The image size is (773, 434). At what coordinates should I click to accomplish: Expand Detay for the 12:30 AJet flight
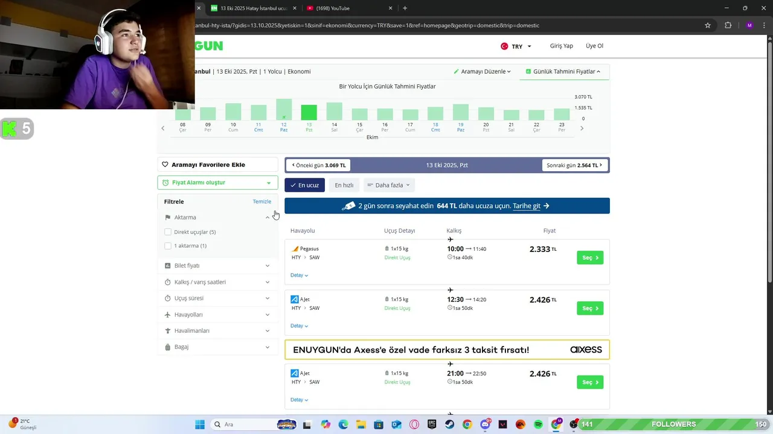[x=300, y=326]
